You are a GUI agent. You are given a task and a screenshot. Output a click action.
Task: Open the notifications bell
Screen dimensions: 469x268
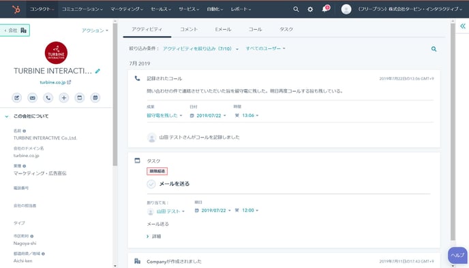click(325, 9)
